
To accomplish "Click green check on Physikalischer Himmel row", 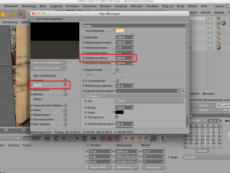I will [214, 18].
